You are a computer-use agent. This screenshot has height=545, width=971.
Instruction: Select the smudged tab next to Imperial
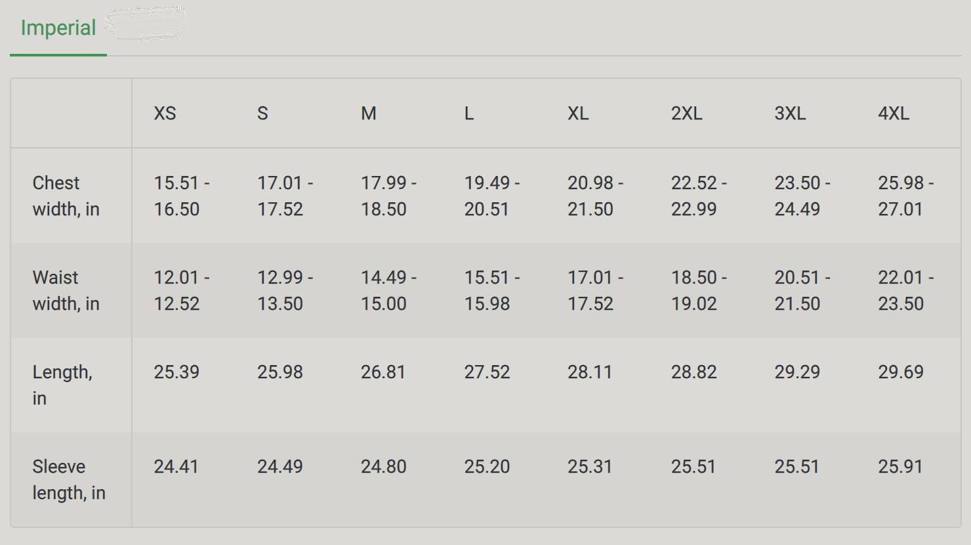click(x=146, y=24)
